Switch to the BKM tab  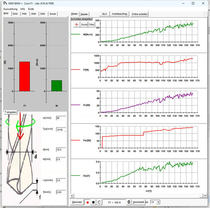pyautogui.click(x=6, y=14)
